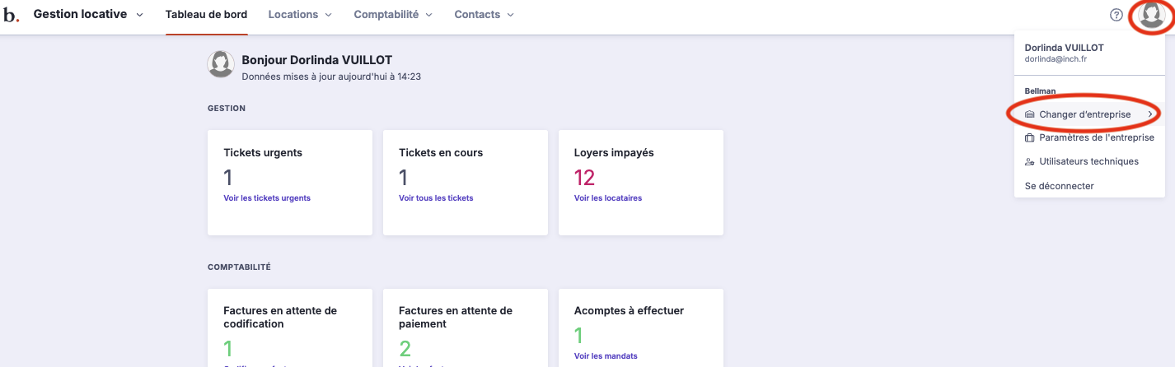Click the building icon beside Changer d'entreprise
Viewport: 1175px width, 367px height.
pyautogui.click(x=1029, y=114)
